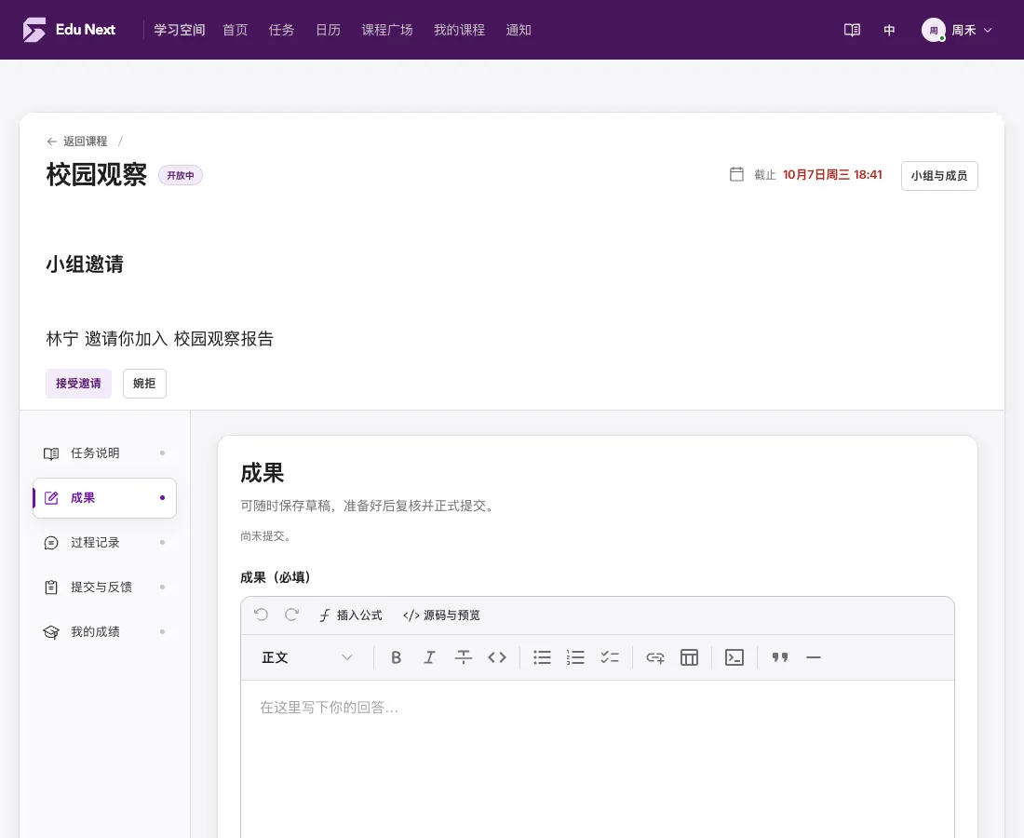
Task: Click the 开放中 status badge
Action: pyautogui.click(x=181, y=175)
